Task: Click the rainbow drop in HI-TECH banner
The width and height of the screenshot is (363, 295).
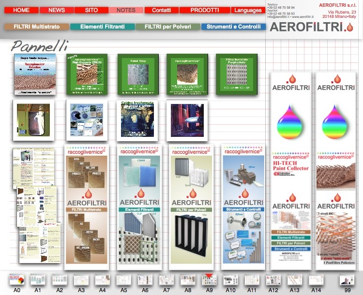Action: pos(290,122)
